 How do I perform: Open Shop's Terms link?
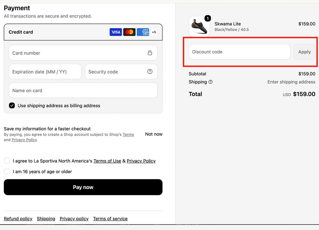[x=128, y=135]
